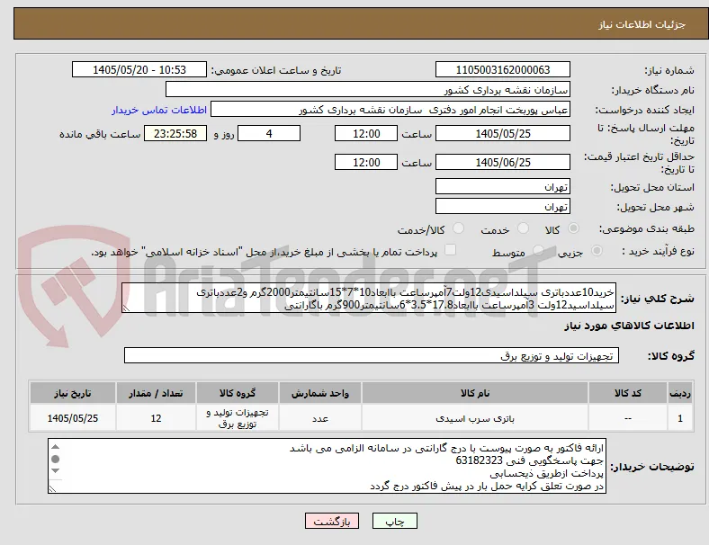Click the delivery province field تهران
Screen dimensions: 709x545
tap(503, 187)
